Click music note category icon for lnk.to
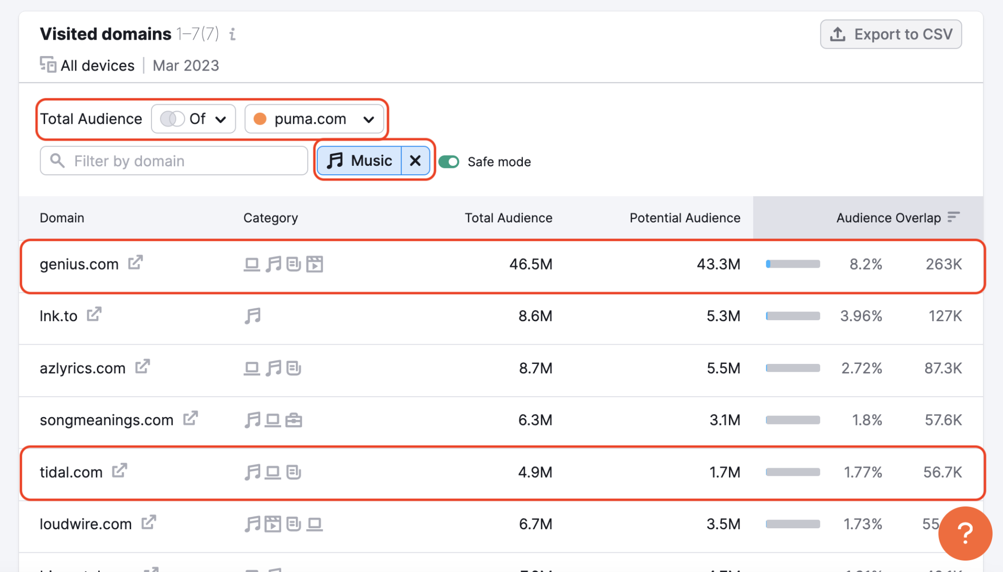This screenshot has width=1003, height=572. 252,316
